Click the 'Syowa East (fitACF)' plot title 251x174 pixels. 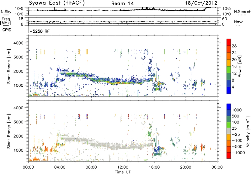click(x=56, y=3)
